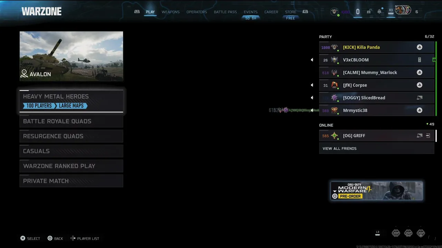Click the rightmost 2XP token icon
The height and width of the screenshot is (248, 442).
click(421, 233)
